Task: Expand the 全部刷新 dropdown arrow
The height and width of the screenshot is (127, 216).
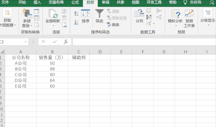Action: 53,26
